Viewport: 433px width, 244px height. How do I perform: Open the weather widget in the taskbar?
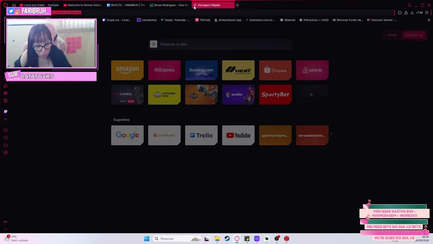16,239
